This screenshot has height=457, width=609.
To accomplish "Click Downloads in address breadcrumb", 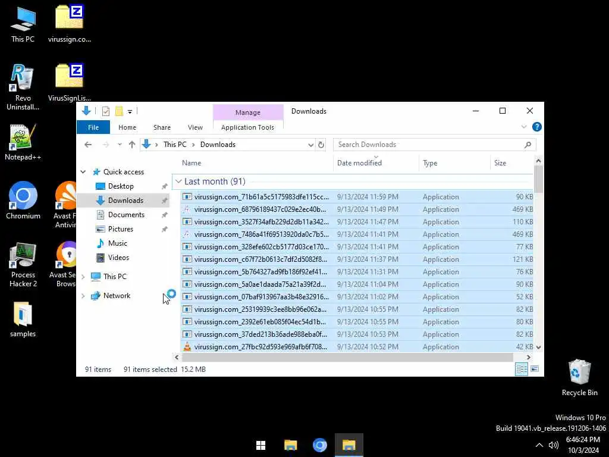I will [x=218, y=145].
